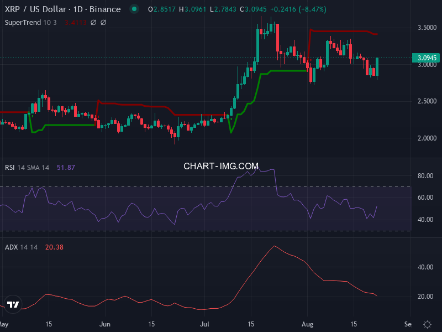The height and width of the screenshot is (332, 442).
Task: Click the SuperTrend value 3.4113
Action: click(x=75, y=23)
